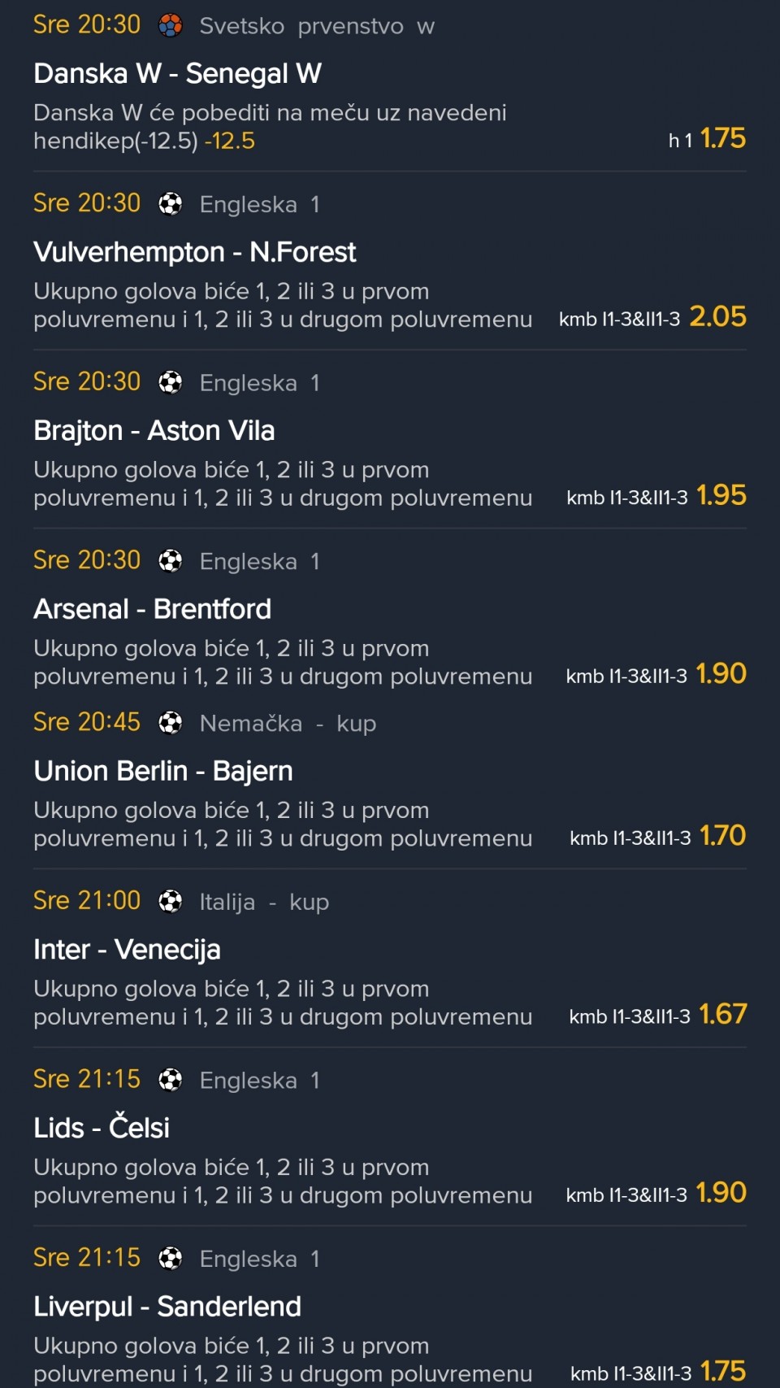Click the -12.5 handicap value text
780x1388 pixels.
[230, 141]
